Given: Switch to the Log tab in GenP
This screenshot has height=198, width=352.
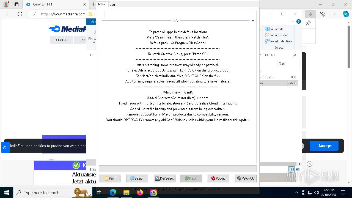Looking at the screenshot, I should (x=112, y=4).
